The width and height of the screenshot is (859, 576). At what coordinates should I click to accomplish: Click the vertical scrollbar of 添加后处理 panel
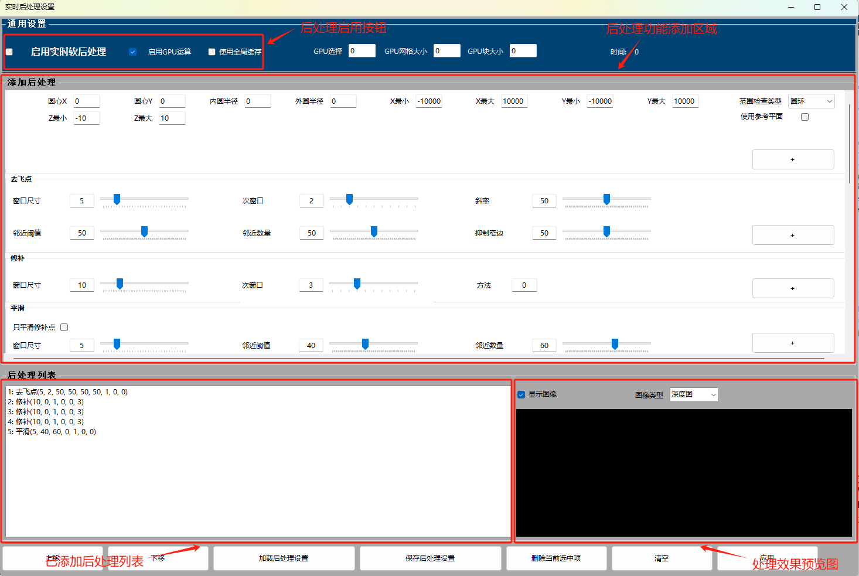850,144
